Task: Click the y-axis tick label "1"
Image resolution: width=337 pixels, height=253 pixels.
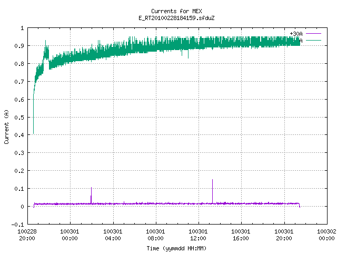Action: coord(22,28)
